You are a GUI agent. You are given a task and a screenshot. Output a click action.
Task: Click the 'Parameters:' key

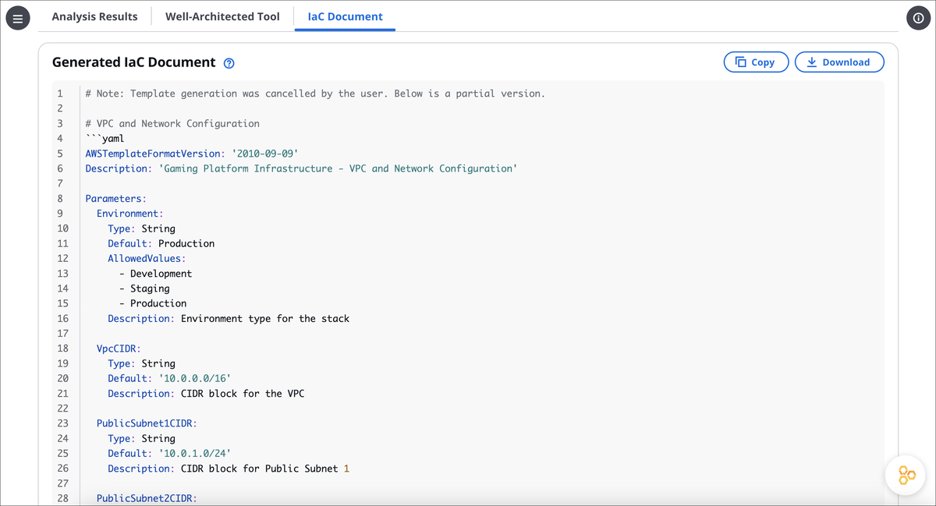pos(115,199)
